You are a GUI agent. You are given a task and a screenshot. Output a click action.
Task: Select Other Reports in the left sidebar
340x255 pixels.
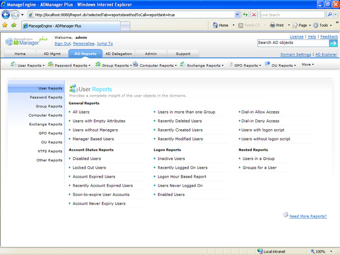pyautogui.click(x=49, y=160)
